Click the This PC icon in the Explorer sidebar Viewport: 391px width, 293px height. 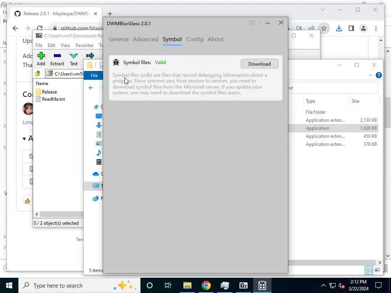tap(96, 186)
